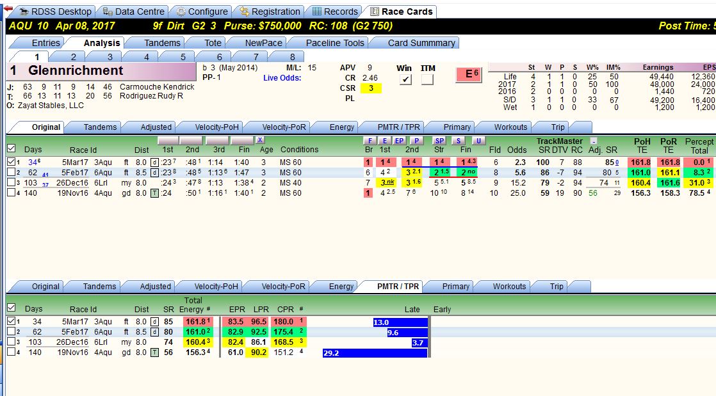716x396 pixels.
Task: Click the T indicator on 19Nov16 Original row
Action: 155,193
